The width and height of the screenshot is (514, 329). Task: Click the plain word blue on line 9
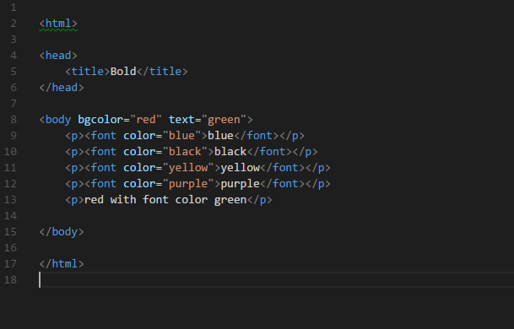point(220,136)
